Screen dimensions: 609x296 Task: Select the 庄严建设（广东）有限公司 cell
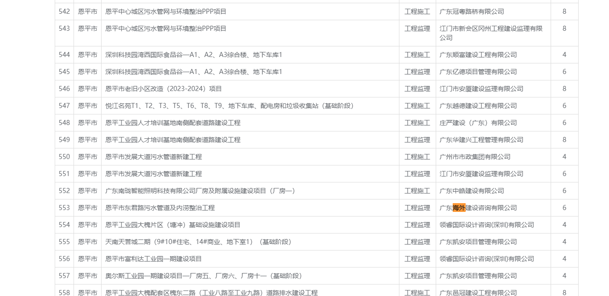pos(478,123)
